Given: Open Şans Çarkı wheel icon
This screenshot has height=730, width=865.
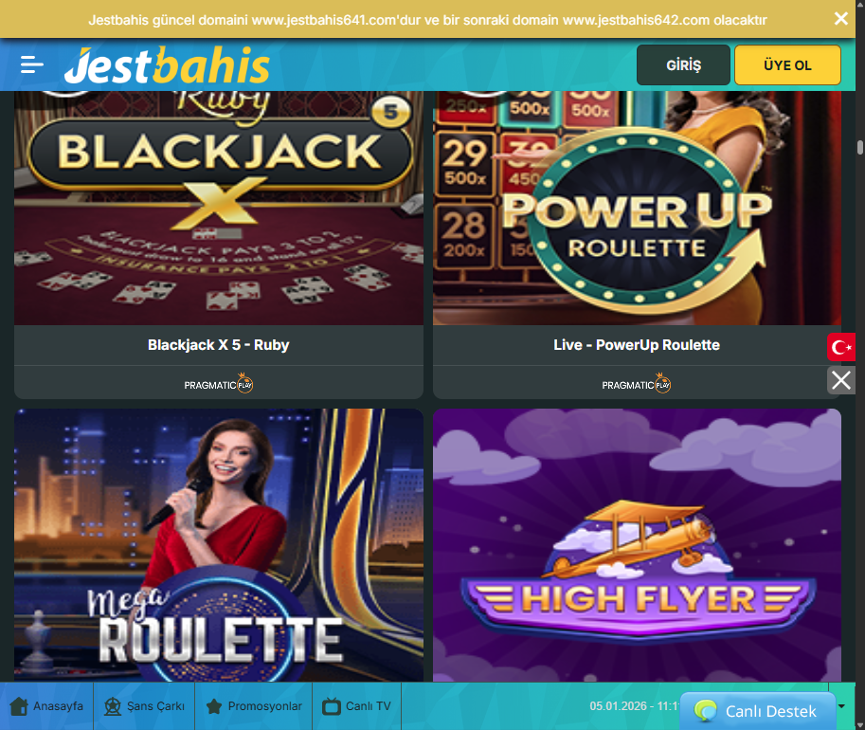Looking at the screenshot, I should [x=113, y=705].
